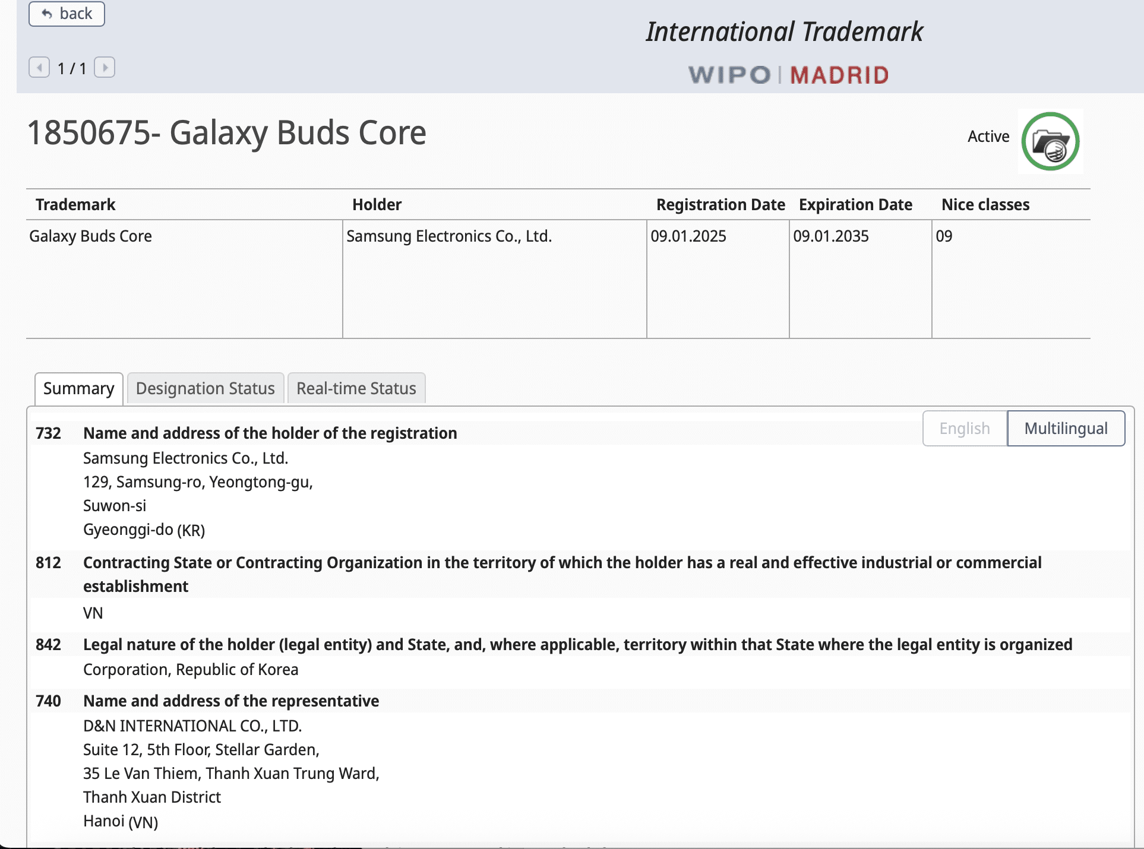The width and height of the screenshot is (1144, 849).
Task: Click the Registration Date column header
Action: click(720, 205)
